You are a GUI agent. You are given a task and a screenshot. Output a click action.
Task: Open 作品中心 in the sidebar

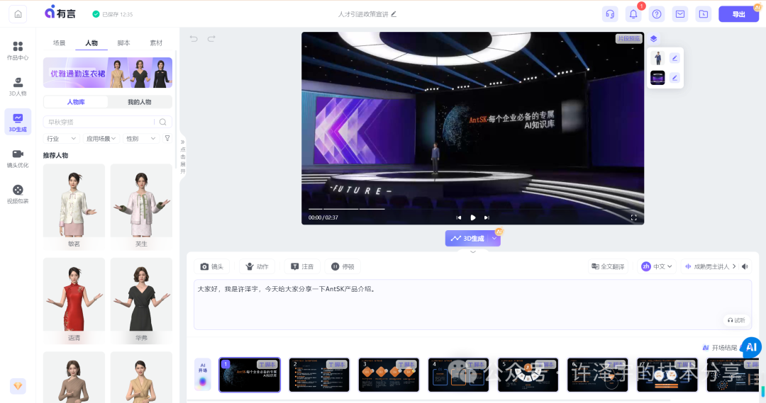[18, 51]
